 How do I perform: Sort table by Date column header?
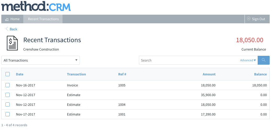click(x=20, y=74)
